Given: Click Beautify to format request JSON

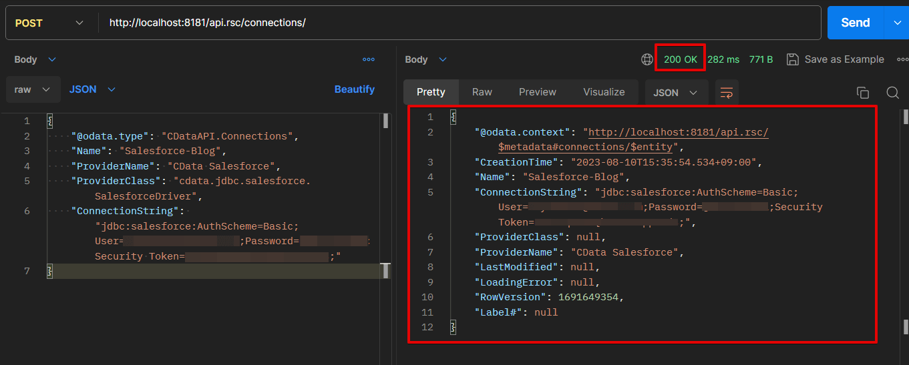Looking at the screenshot, I should (x=354, y=89).
